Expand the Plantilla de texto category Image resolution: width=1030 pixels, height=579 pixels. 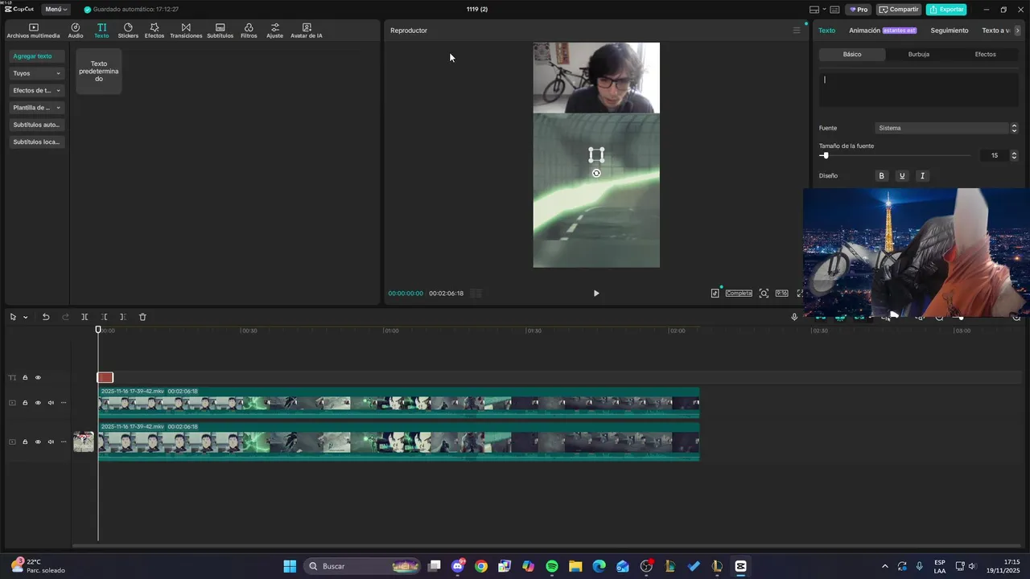coord(36,108)
